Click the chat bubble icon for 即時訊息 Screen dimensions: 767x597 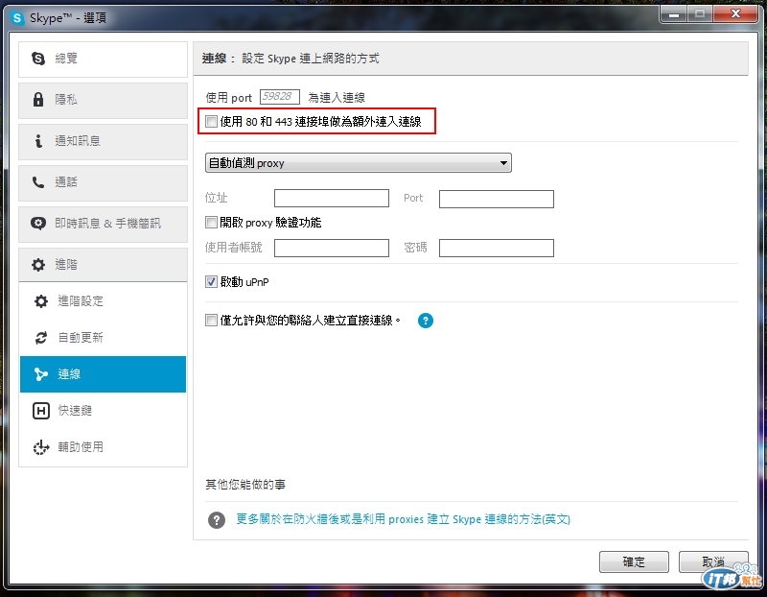pyautogui.click(x=38, y=224)
